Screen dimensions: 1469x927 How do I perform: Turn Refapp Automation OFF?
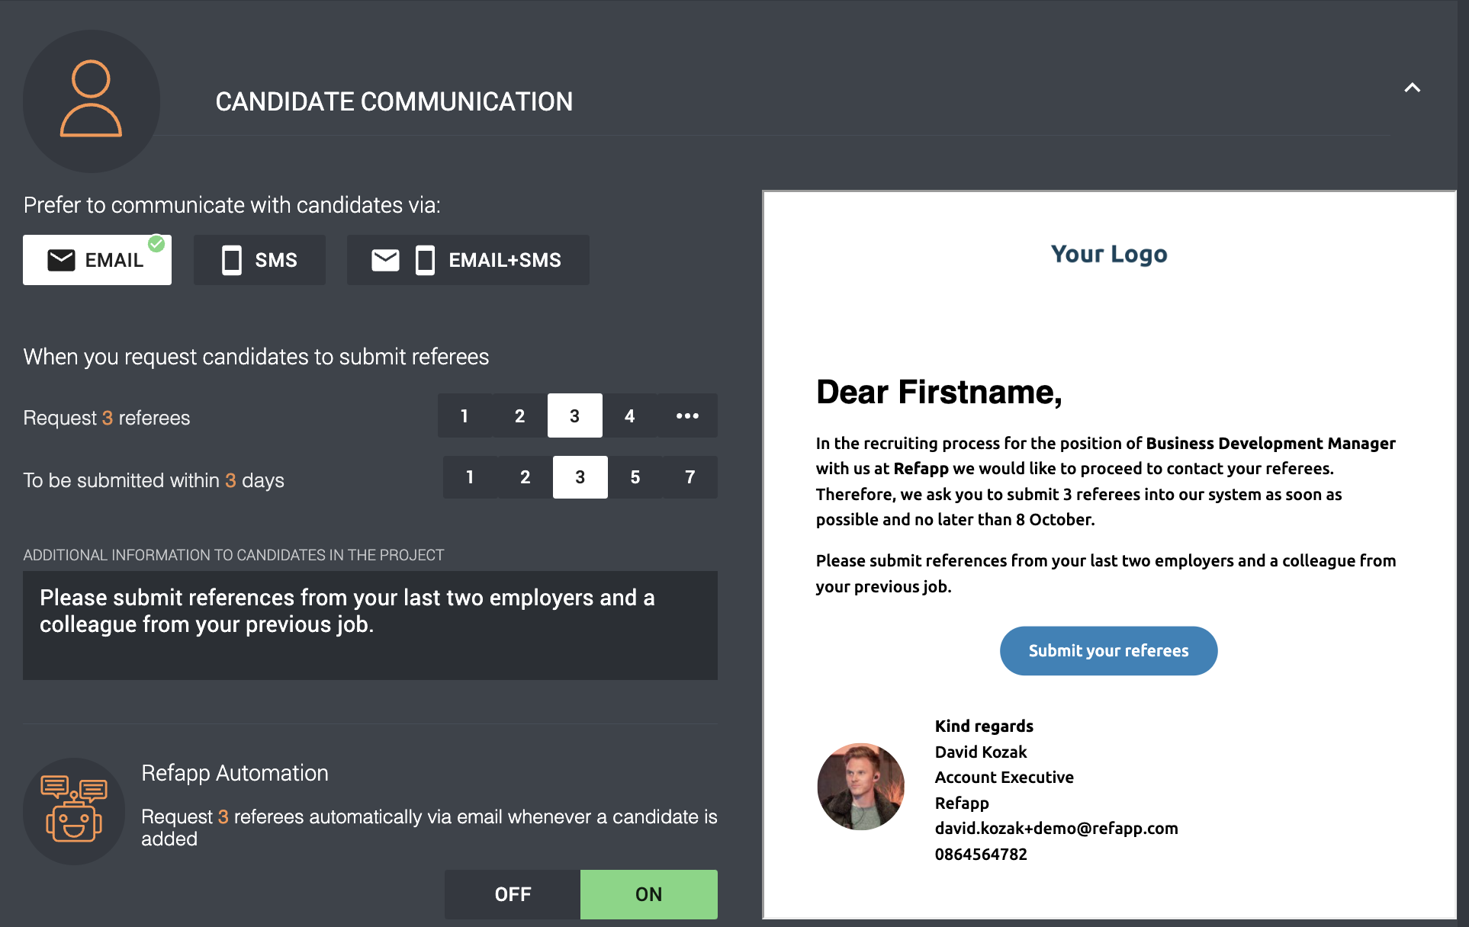513,894
